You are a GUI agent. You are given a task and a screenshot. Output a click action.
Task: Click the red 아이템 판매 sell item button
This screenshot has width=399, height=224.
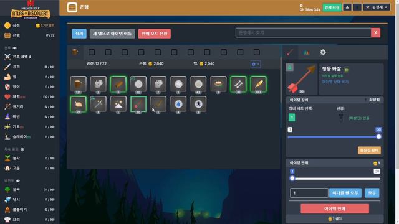335,209
